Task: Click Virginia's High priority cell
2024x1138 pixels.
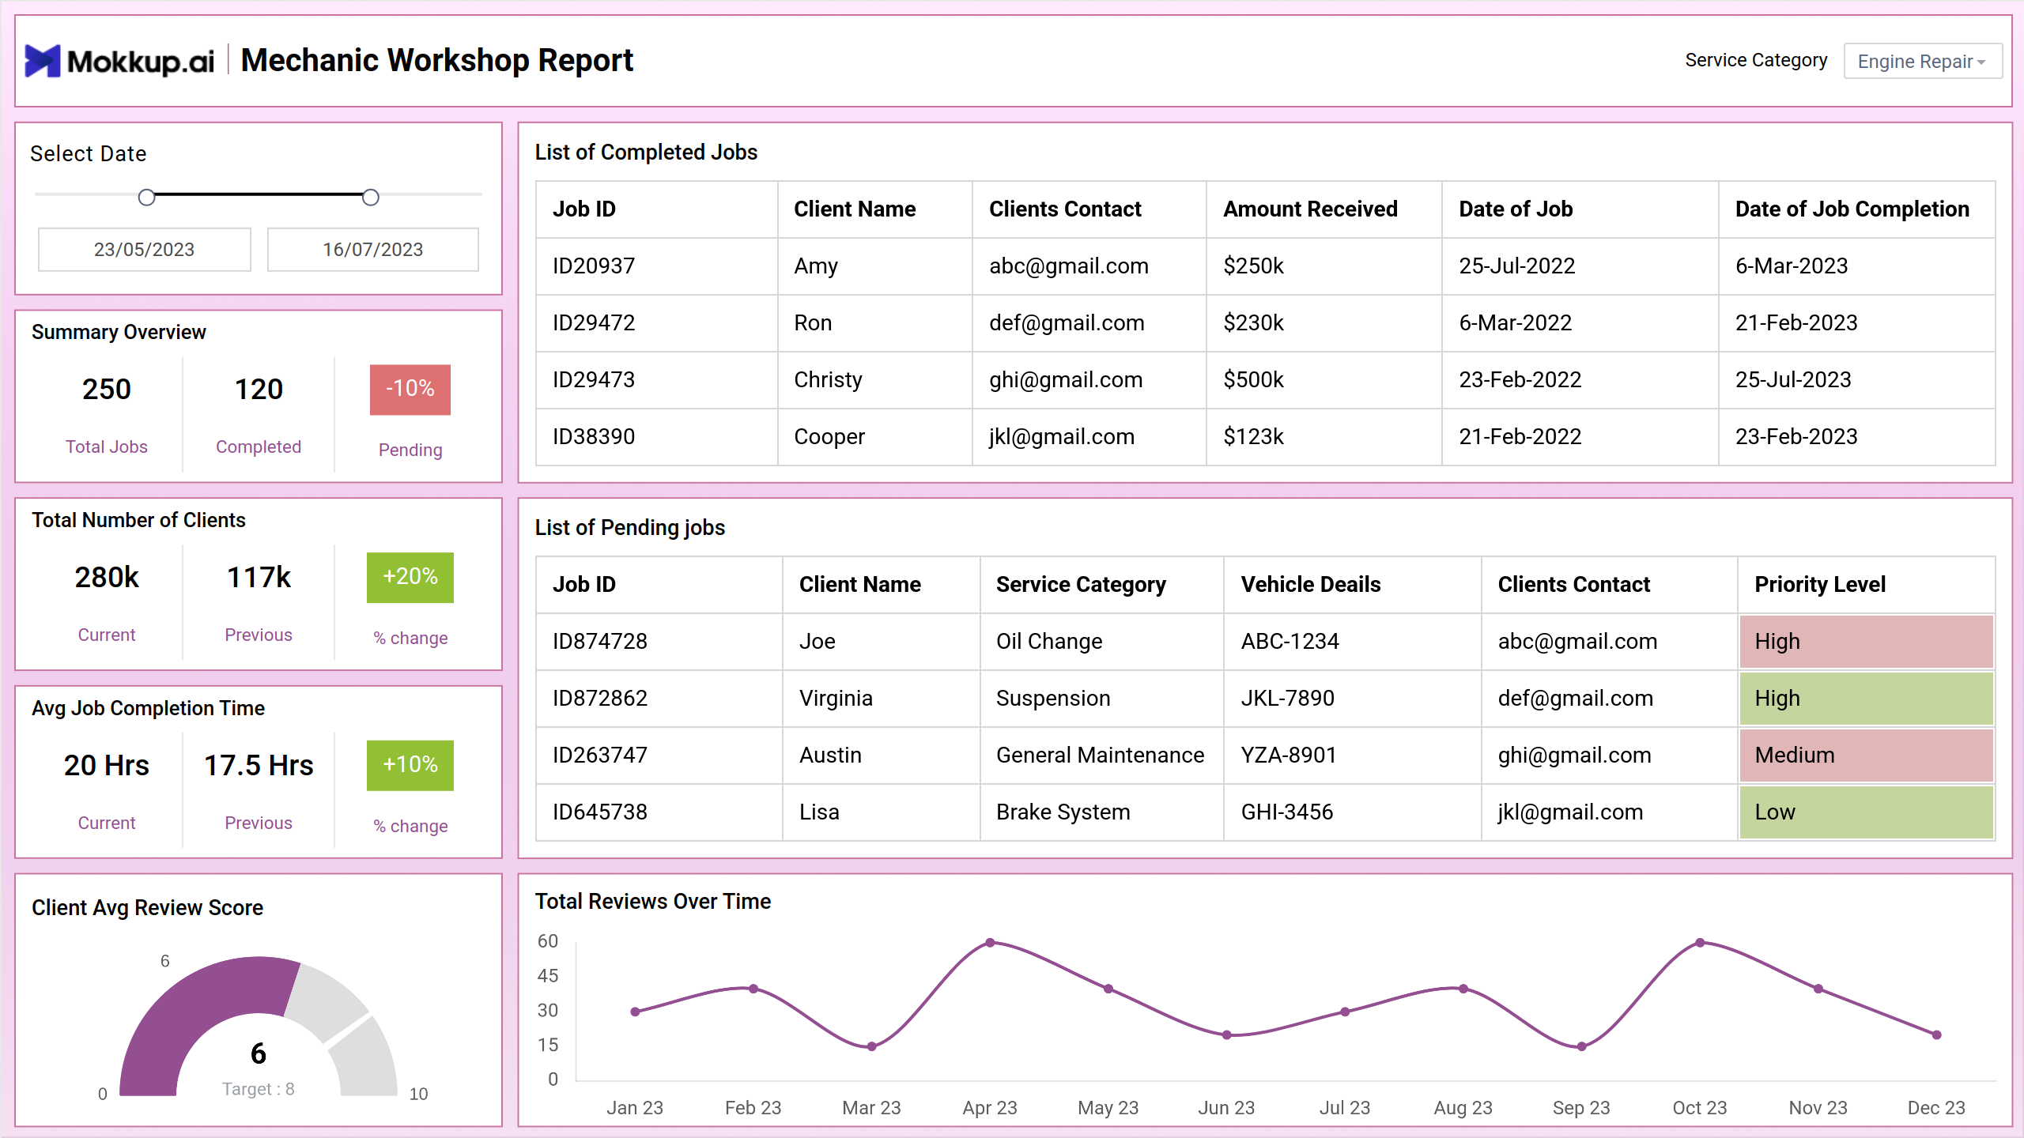Action: coord(1866,699)
